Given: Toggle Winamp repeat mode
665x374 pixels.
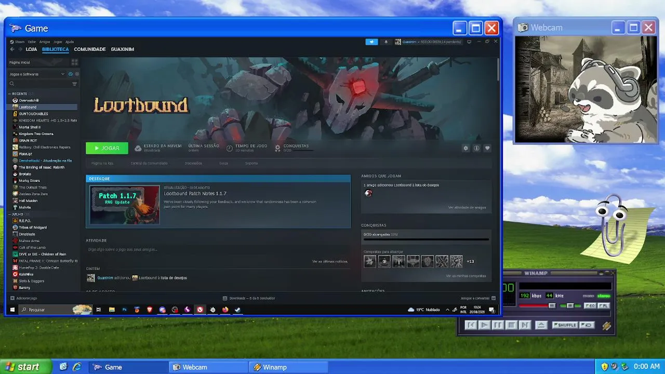Looking at the screenshot, I should pos(587,325).
